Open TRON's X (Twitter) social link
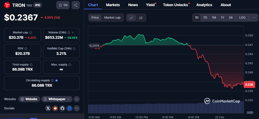259x119 pixels. [48, 108]
